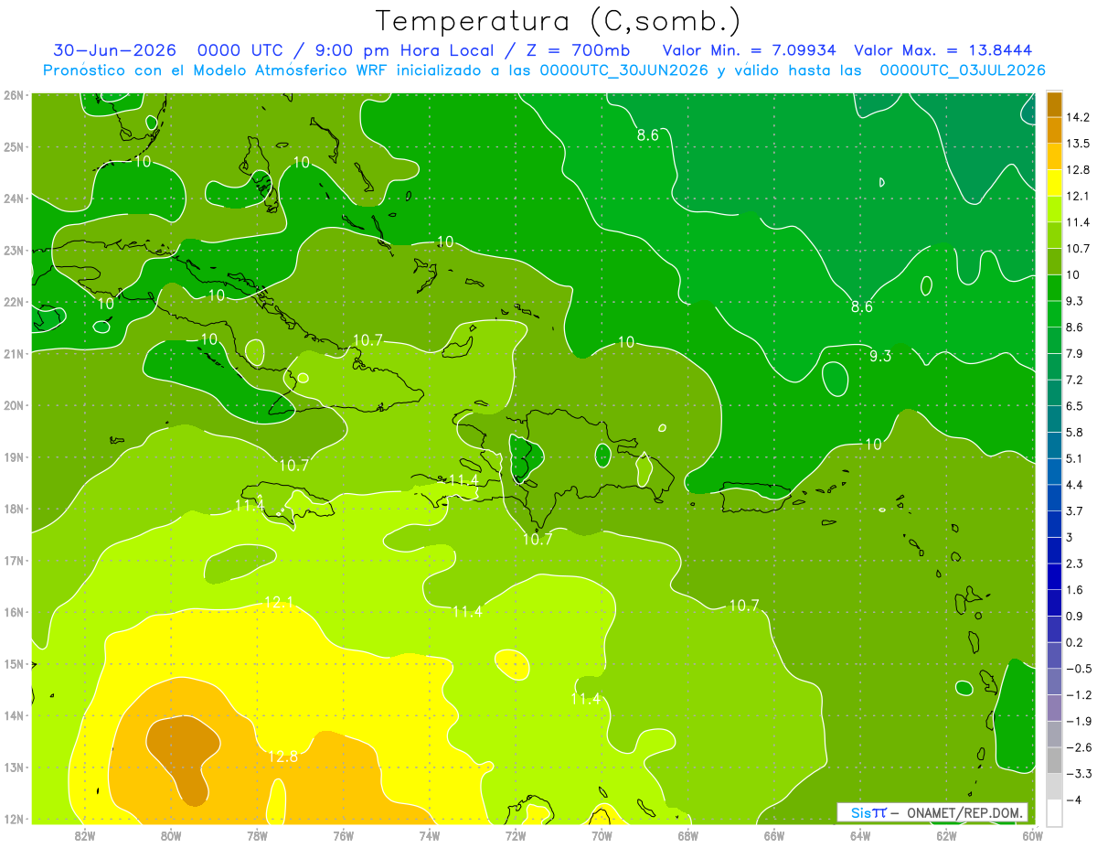Click the '70W' longitude axis label
This screenshot has height=848, width=1097.
[x=602, y=835]
